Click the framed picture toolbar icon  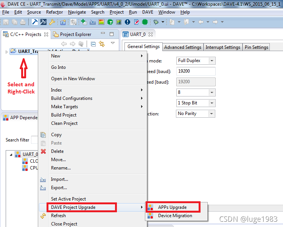point(119,22)
